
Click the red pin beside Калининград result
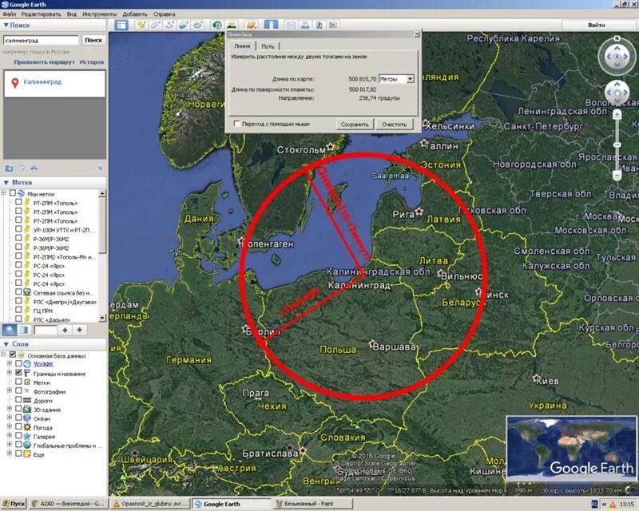[x=15, y=83]
